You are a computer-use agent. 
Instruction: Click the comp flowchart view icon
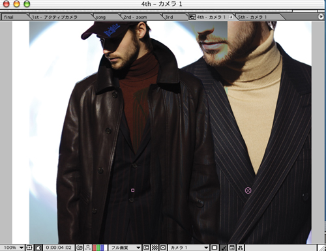pyautogui.click(x=240, y=248)
